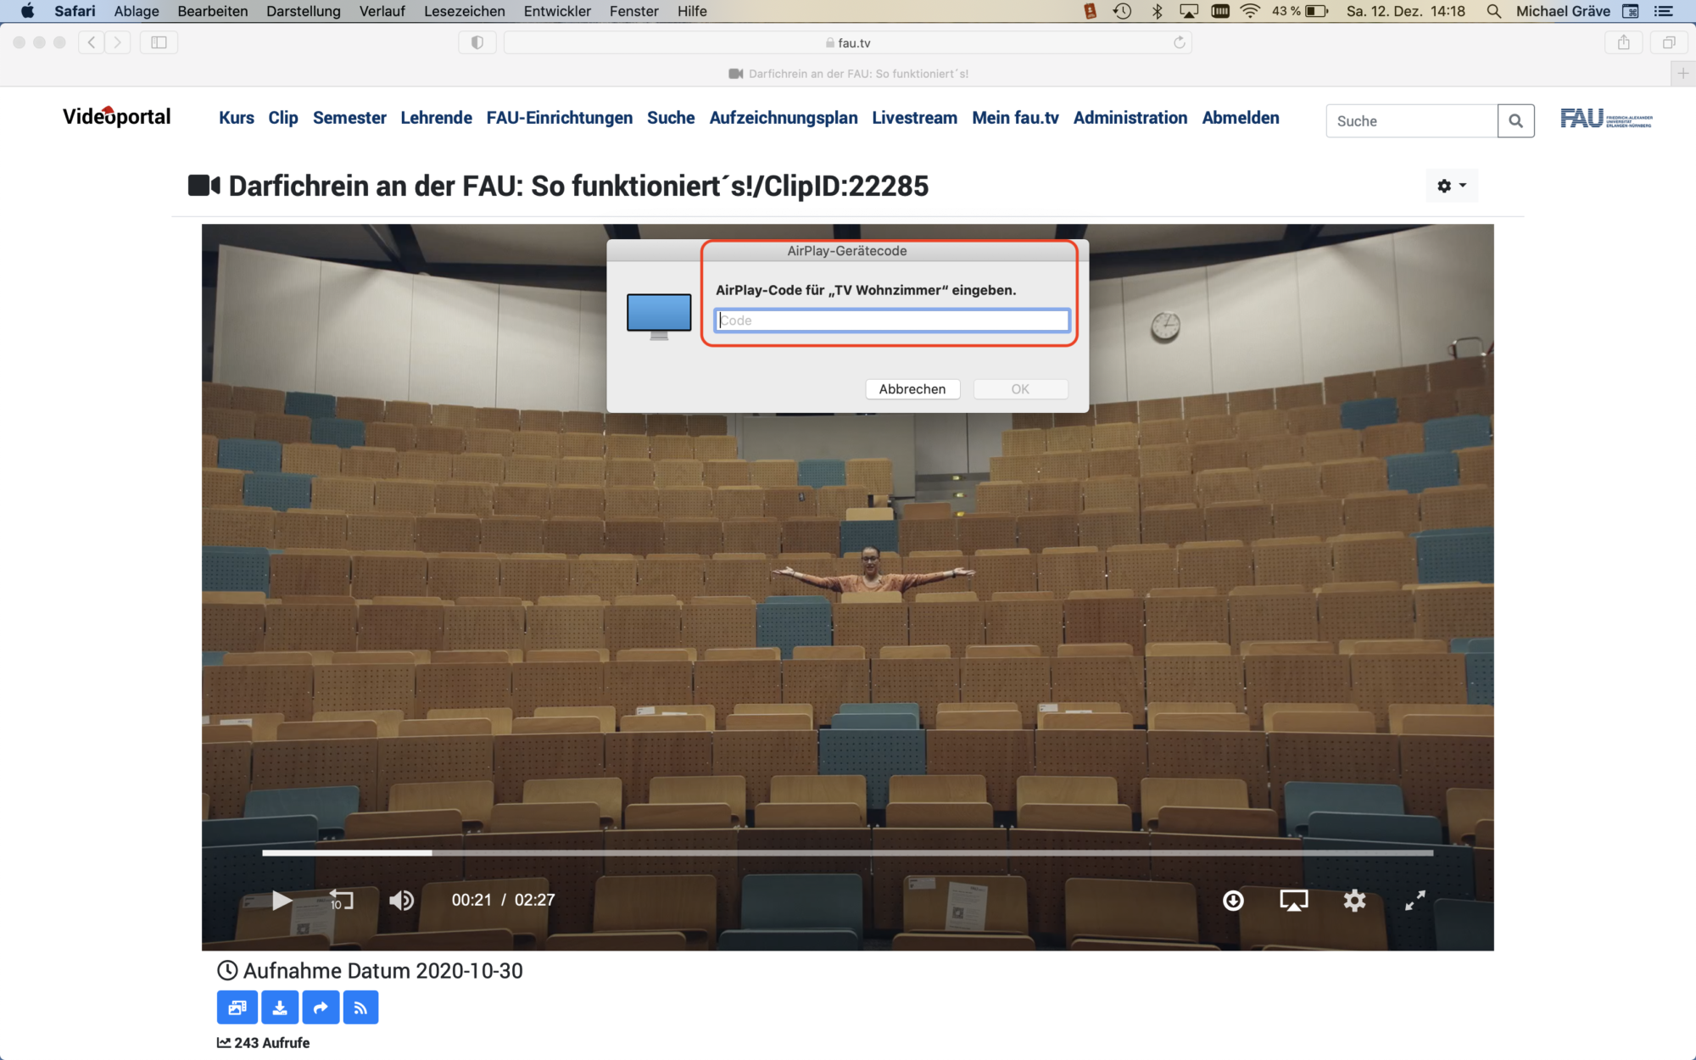
Task: Click the blue share arrow button
Action: point(321,1007)
